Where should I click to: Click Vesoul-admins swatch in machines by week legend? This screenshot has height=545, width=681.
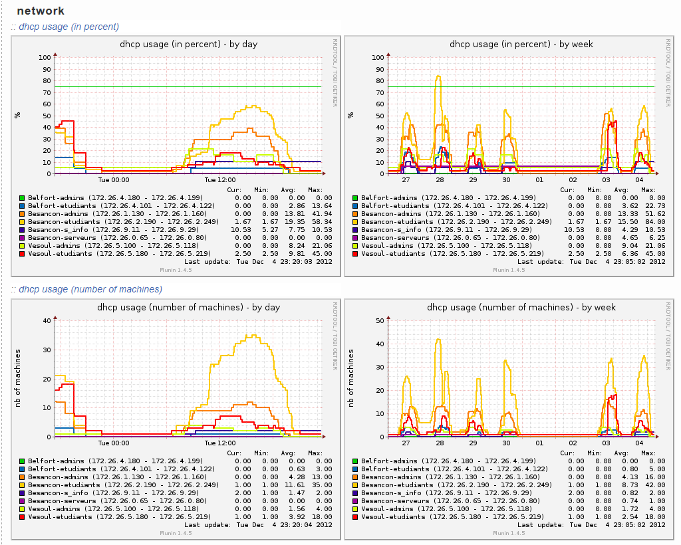pos(355,509)
